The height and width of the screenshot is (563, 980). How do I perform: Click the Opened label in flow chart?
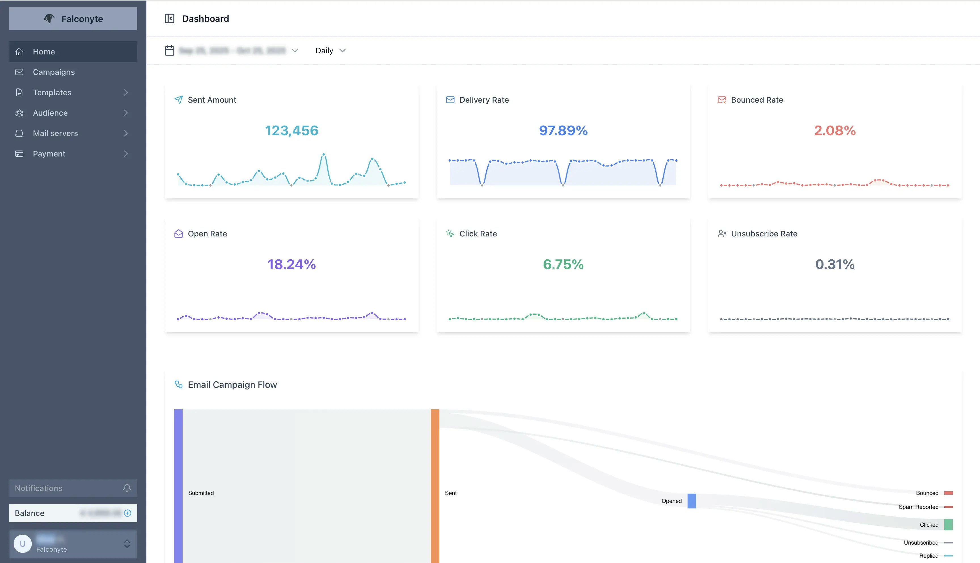(x=671, y=501)
